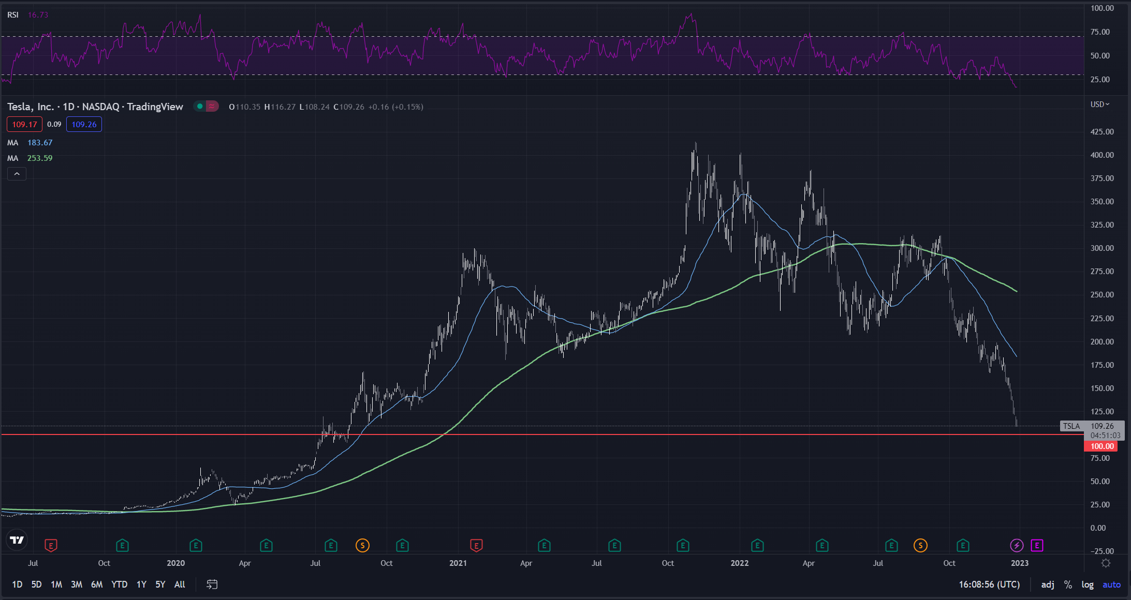Image resolution: width=1131 pixels, height=600 pixels.
Task: Select the 3M time range
Action: pyautogui.click(x=77, y=584)
